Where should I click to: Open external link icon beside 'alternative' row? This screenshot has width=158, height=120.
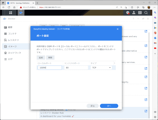(146, 46)
